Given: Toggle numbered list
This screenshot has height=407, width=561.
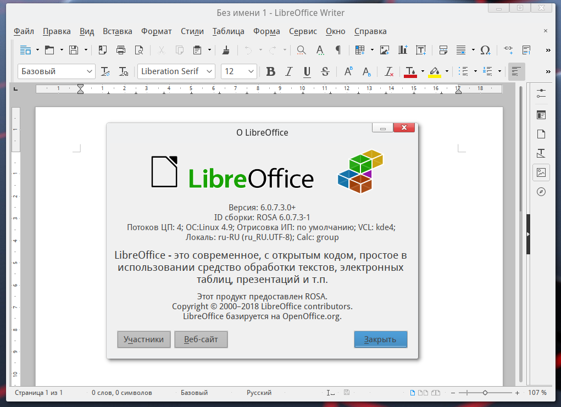Looking at the screenshot, I should 488,71.
